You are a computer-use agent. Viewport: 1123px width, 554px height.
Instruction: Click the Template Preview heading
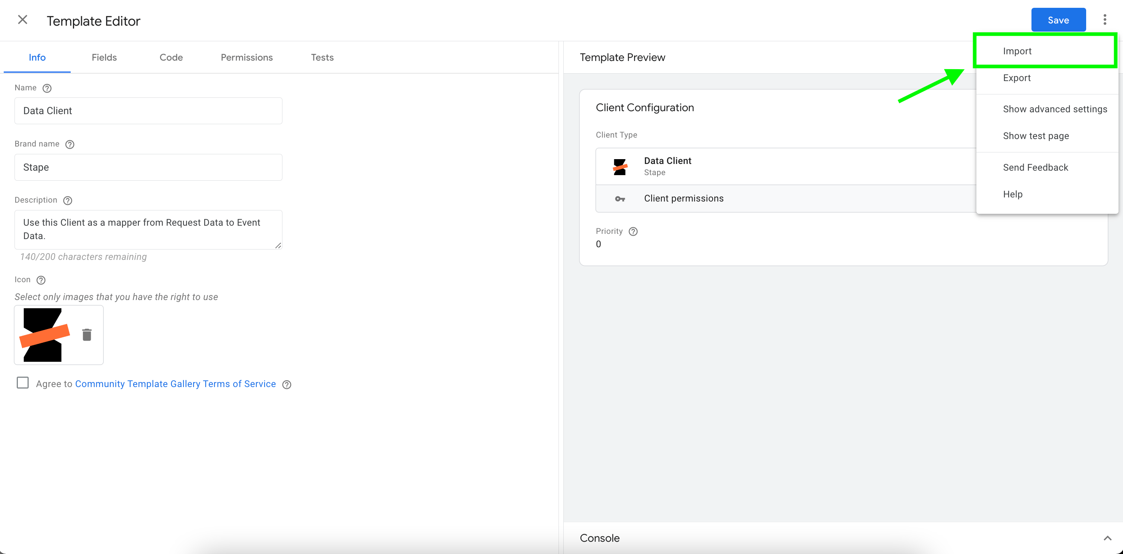[622, 58]
